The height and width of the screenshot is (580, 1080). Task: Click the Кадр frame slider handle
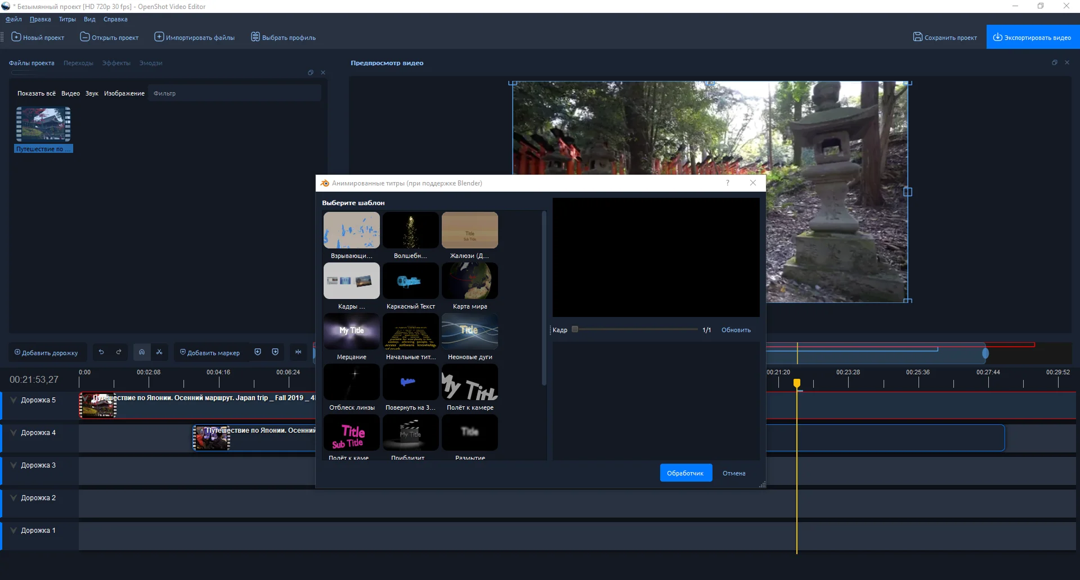point(575,329)
